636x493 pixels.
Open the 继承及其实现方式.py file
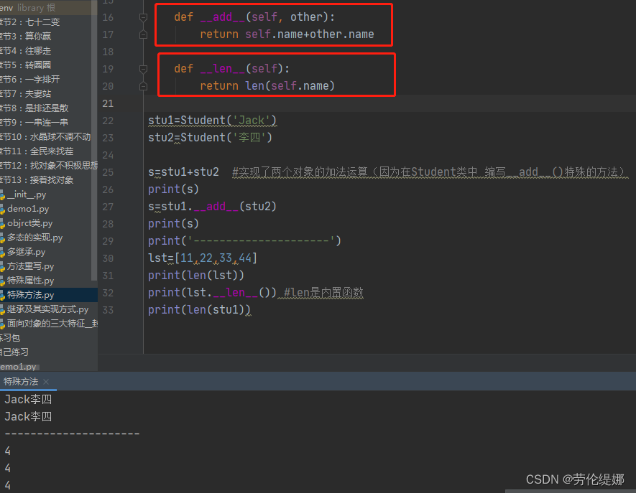(x=48, y=309)
